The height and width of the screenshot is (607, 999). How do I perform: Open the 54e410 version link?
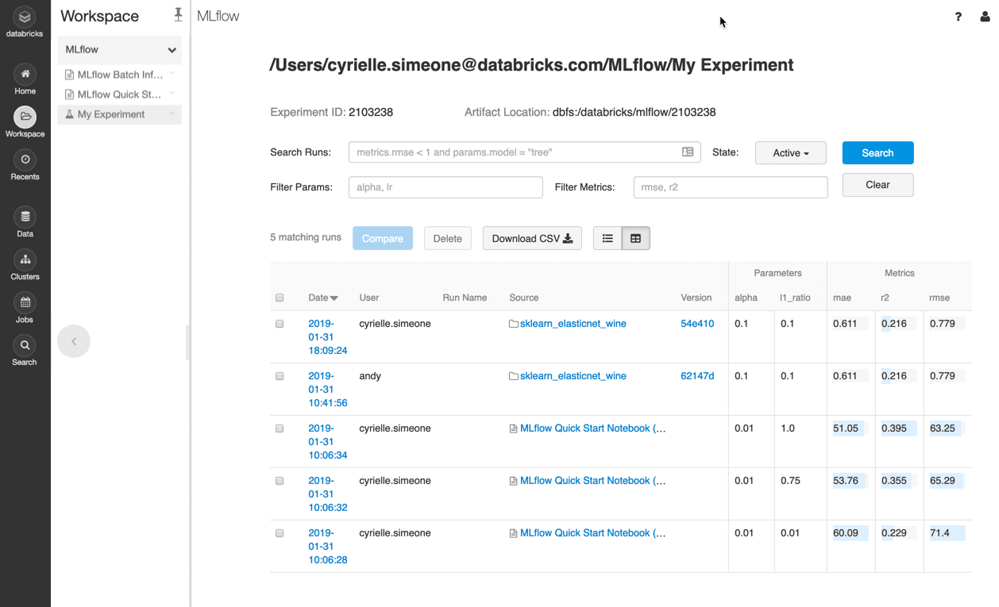(x=696, y=324)
